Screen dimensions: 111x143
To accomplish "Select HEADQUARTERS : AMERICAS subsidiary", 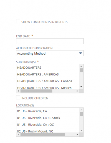I will point(48,74).
